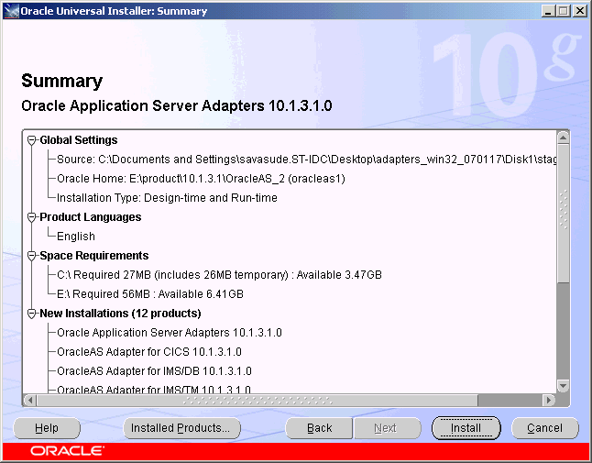Collapse the New Installations node
The image size is (592, 463).
[x=32, y=314]
